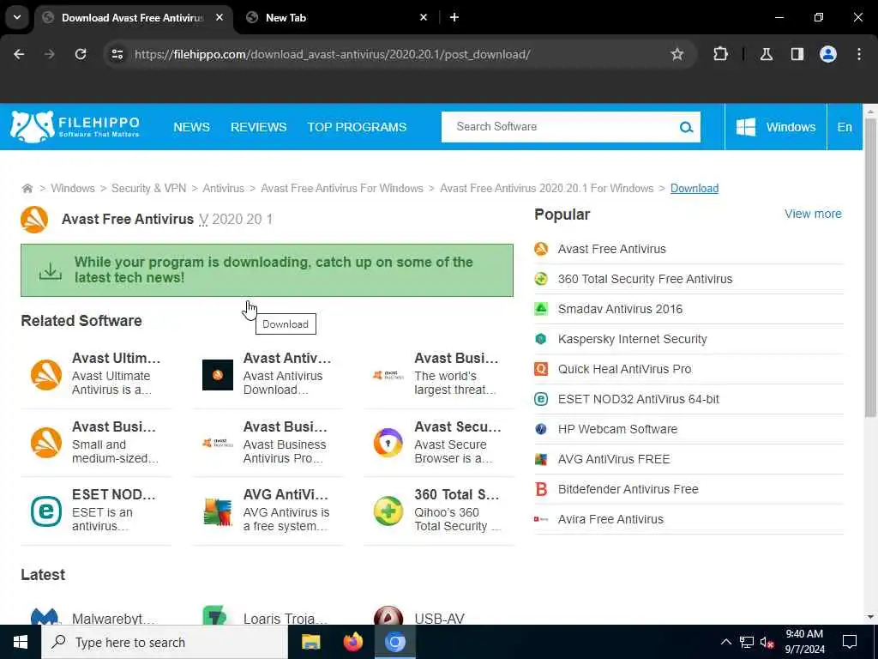Click the green downloading tech news banner

(267, 270)
